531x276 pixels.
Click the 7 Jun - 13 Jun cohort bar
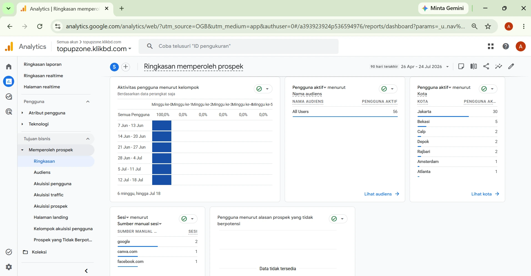coord(162,126)
